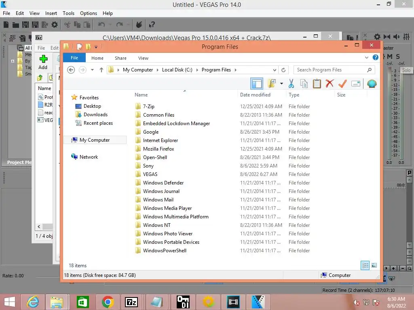Image resolution: width=414 pixels, height=310 pixels.
Task: Click the Downmix Output icon in Master bus
Action: click(387, 37)
